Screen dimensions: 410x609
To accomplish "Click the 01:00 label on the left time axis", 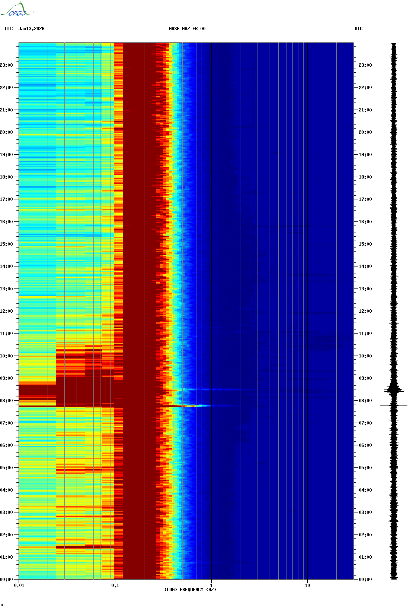I will [x=6, y=557].
